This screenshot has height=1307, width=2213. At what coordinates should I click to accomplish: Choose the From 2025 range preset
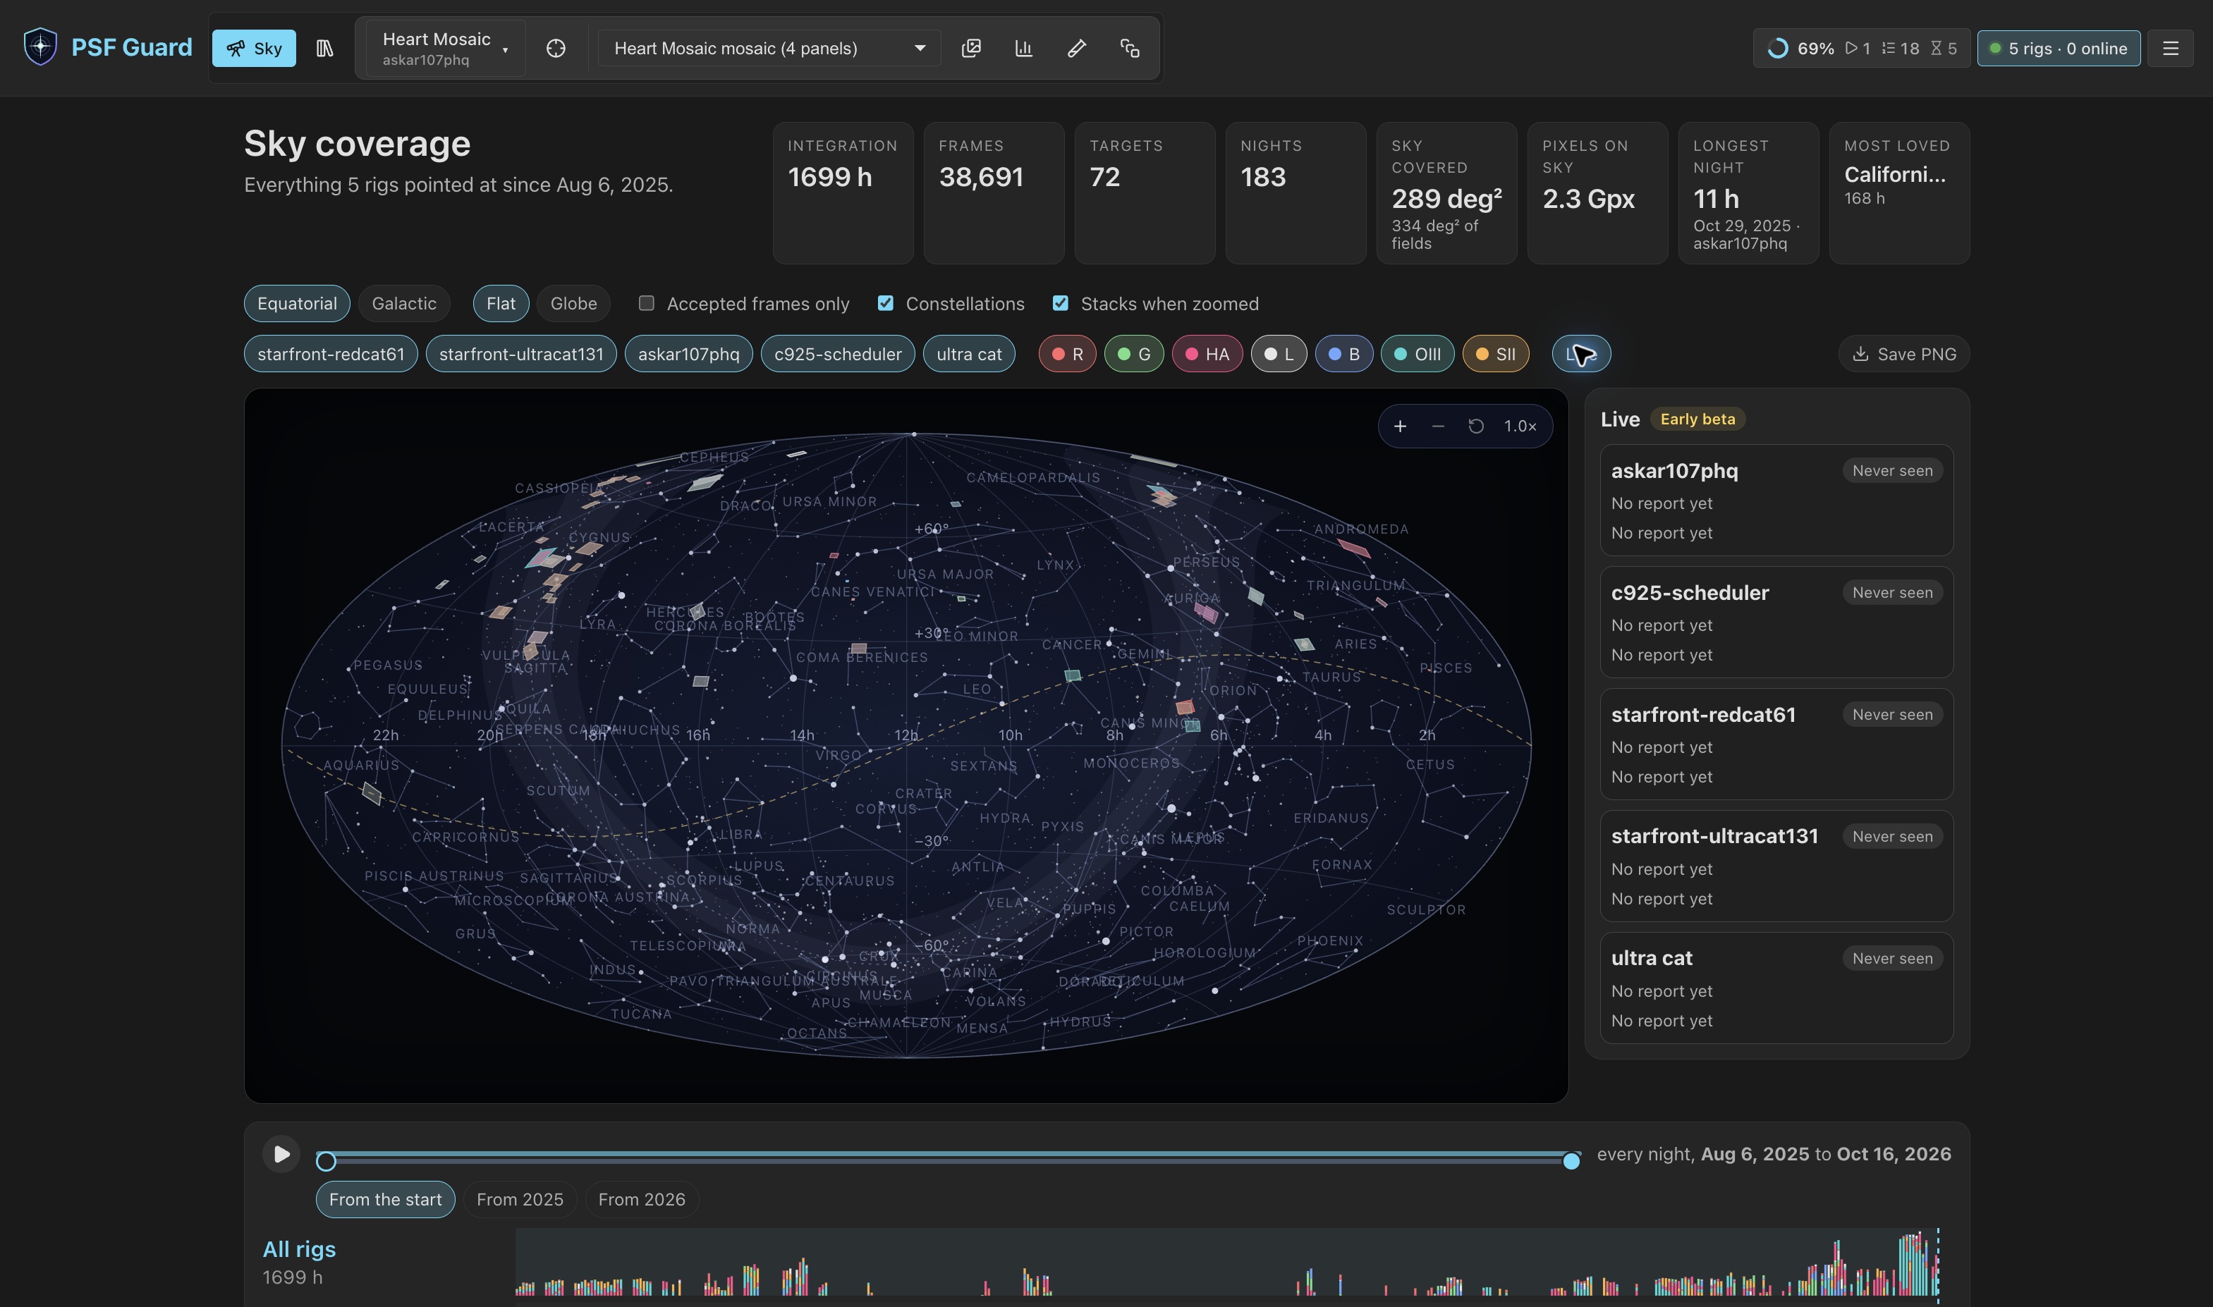click(x=520, y=1200)
